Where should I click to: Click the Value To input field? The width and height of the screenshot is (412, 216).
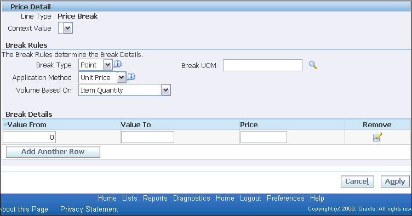pos(147,137)
